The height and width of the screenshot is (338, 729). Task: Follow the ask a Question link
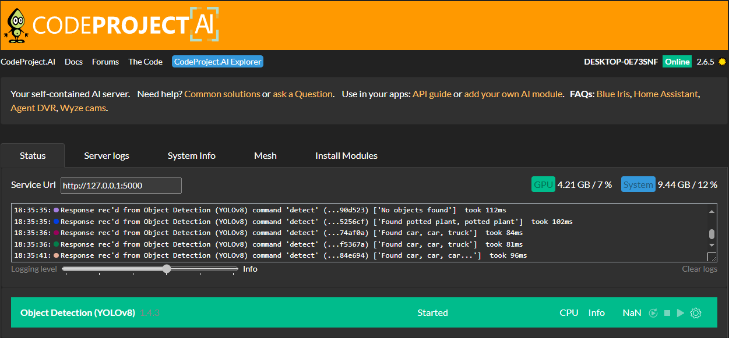302,94
